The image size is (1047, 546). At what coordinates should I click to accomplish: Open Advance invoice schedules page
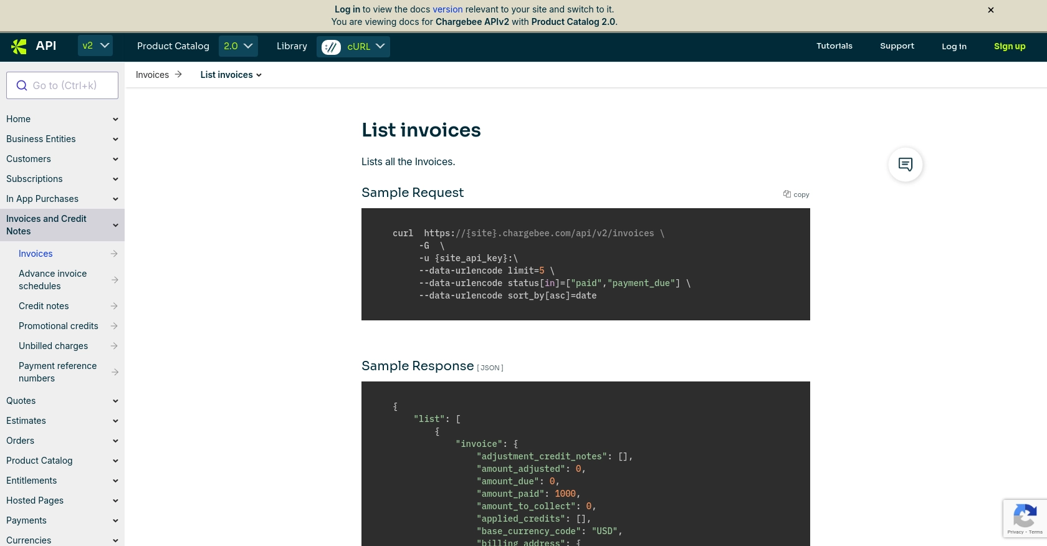(x=53, y=280)
